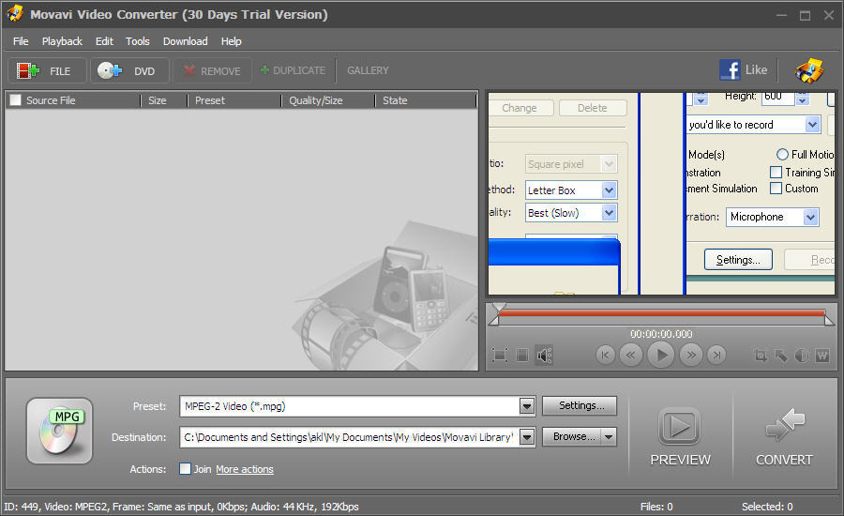Select the crop tool icon

click(x=761, y=356)
